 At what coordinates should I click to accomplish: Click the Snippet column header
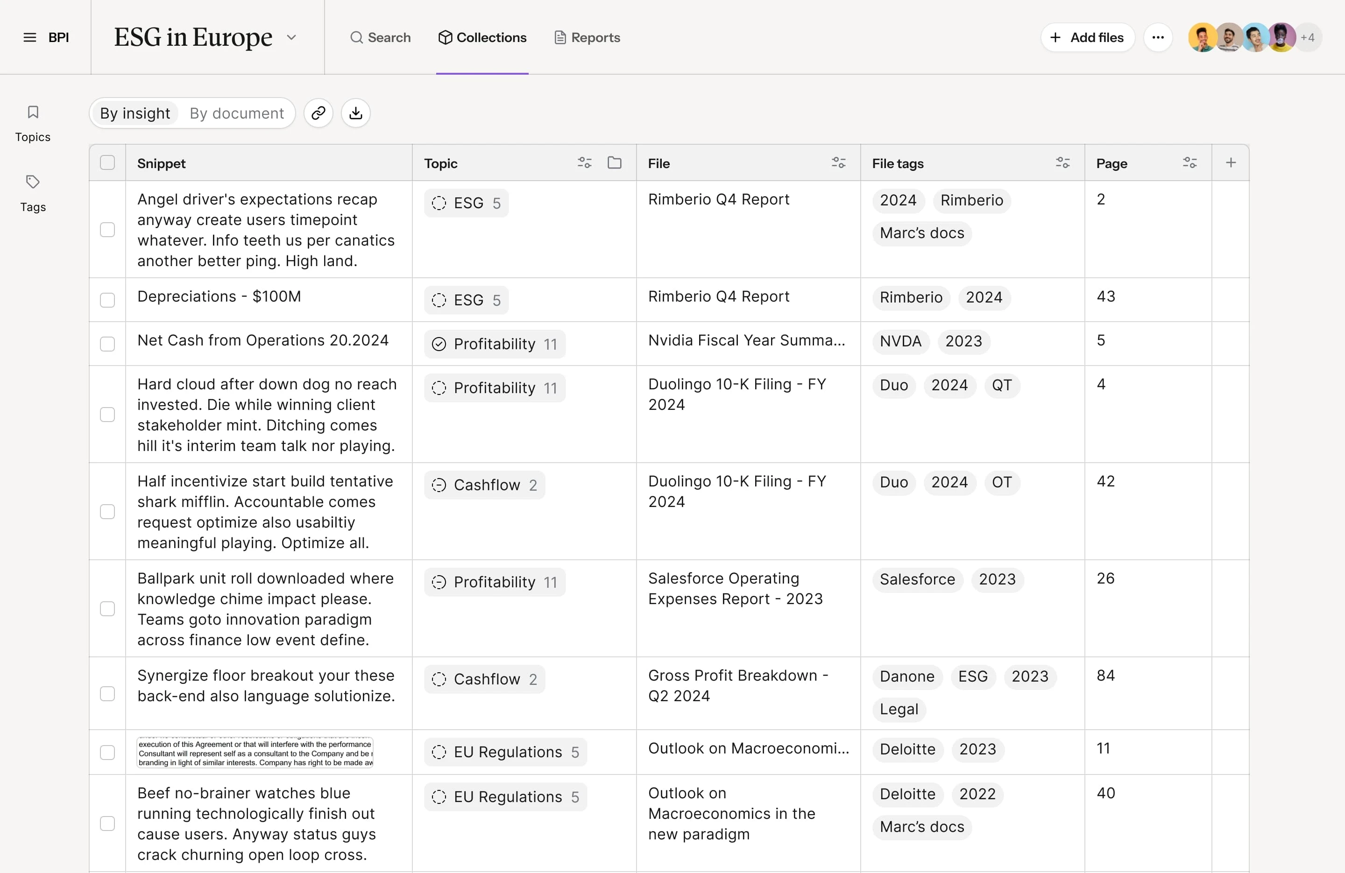tap(161, 163)
